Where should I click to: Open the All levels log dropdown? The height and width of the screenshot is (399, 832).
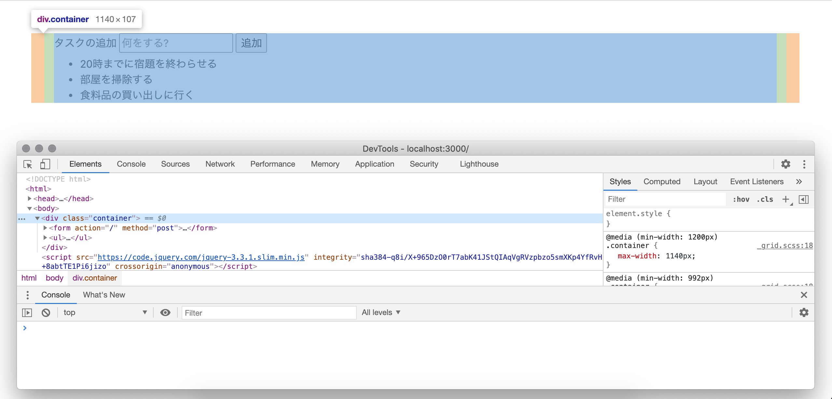point(381,312)
